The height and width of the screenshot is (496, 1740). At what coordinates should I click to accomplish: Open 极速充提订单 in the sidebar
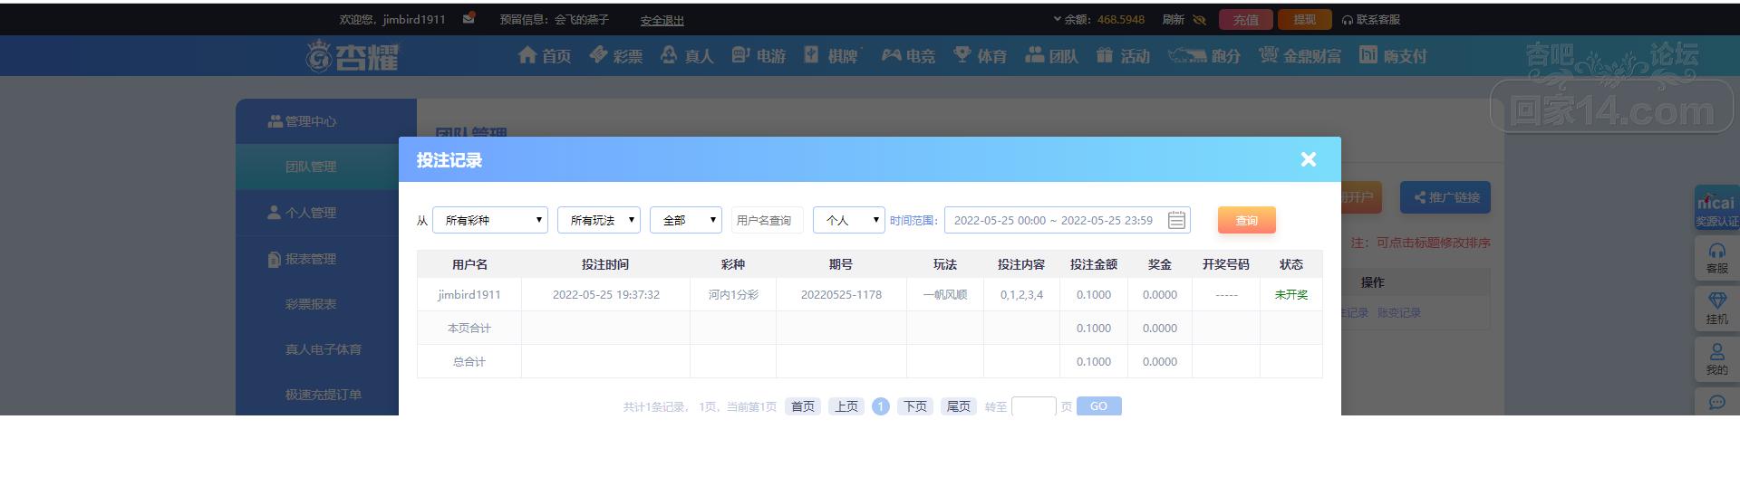(323, 395)
